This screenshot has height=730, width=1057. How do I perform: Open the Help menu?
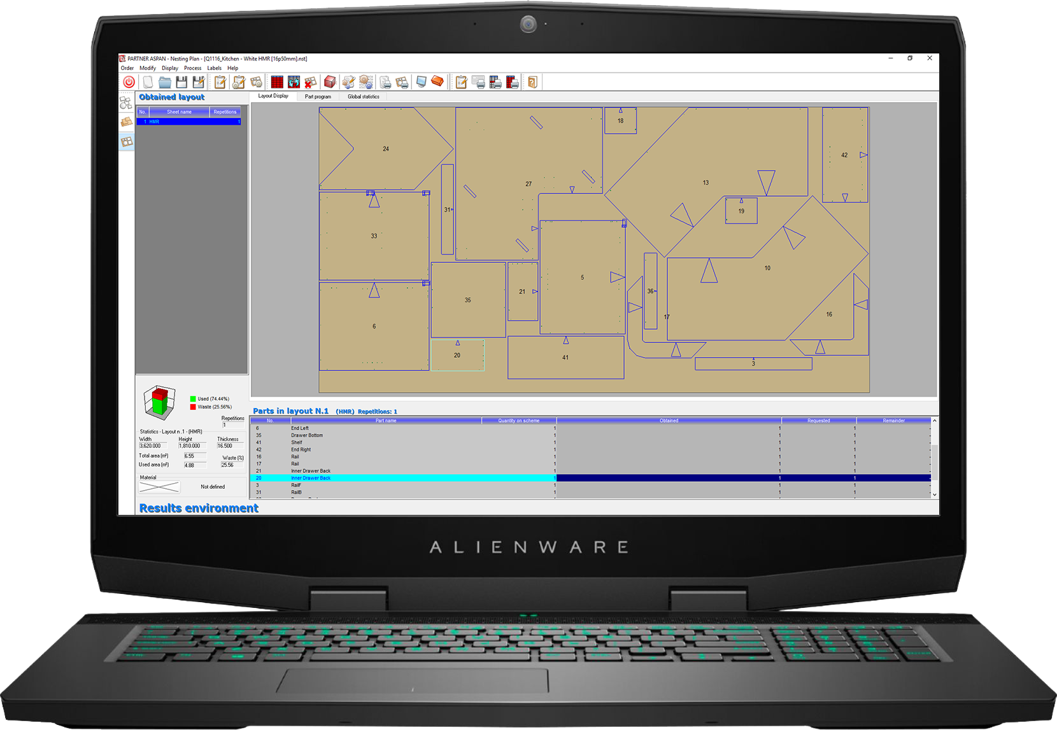[x=233, y=68]
